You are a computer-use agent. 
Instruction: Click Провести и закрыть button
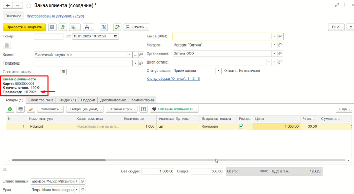pos(24,27)
